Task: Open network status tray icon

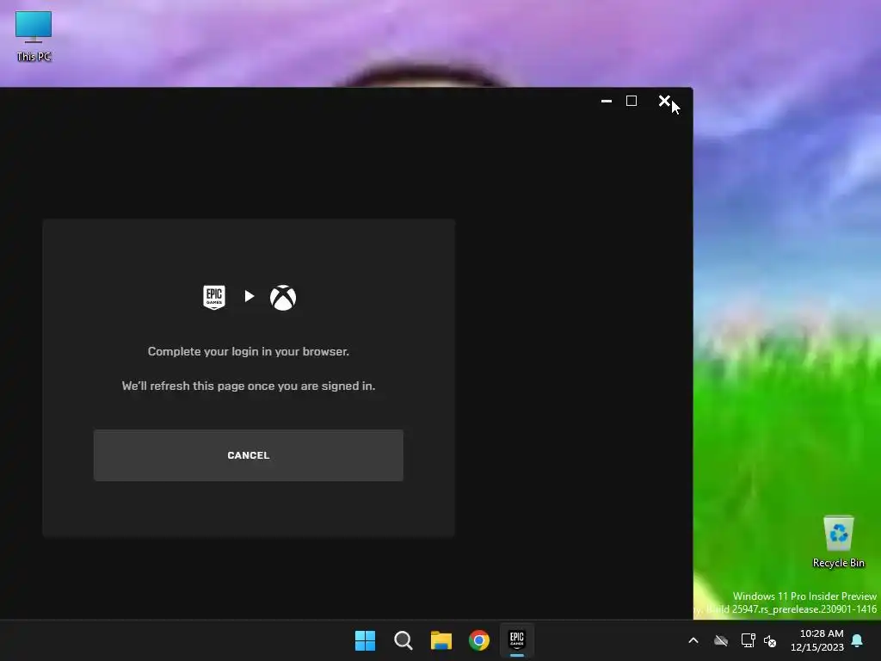Action: click(748, 640)
